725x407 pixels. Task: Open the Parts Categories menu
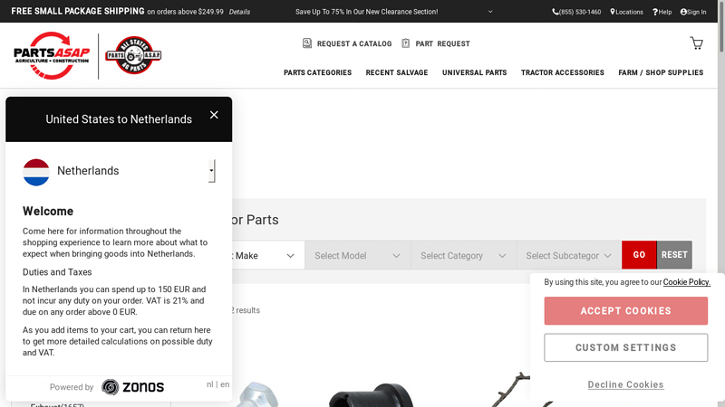(317, 72)
